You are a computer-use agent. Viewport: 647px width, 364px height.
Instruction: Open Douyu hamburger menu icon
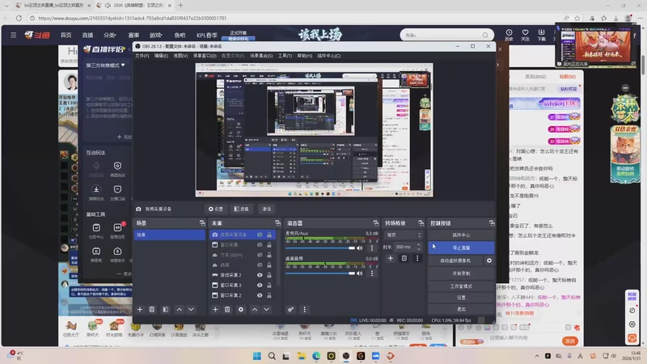13,35
